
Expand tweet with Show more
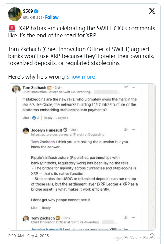(80, 77)
